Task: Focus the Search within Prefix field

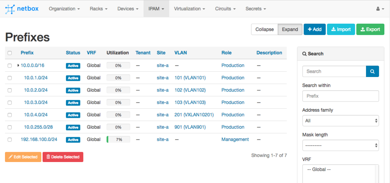Action: coord(340,96)
